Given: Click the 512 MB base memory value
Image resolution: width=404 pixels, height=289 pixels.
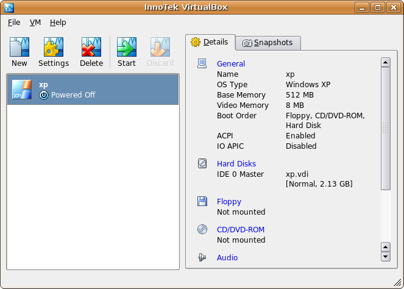Looking at the screenshot, I should (300, 95).
